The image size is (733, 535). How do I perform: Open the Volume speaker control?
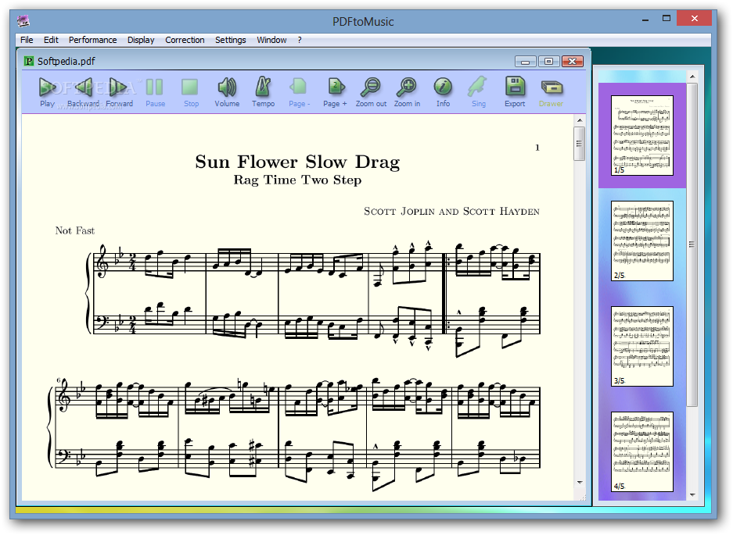[227, 87]
